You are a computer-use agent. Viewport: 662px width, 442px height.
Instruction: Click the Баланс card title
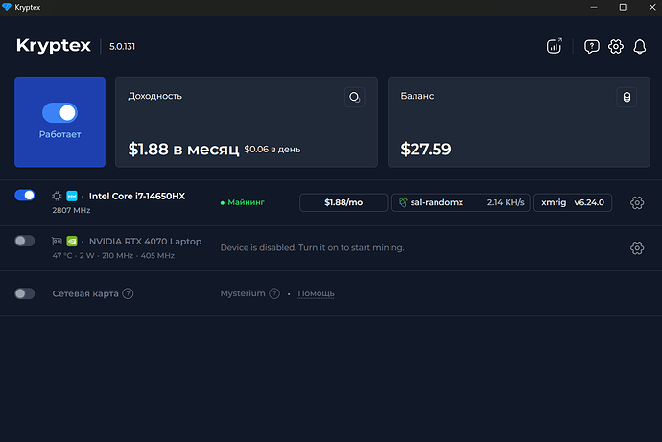(x=417, y=96)
